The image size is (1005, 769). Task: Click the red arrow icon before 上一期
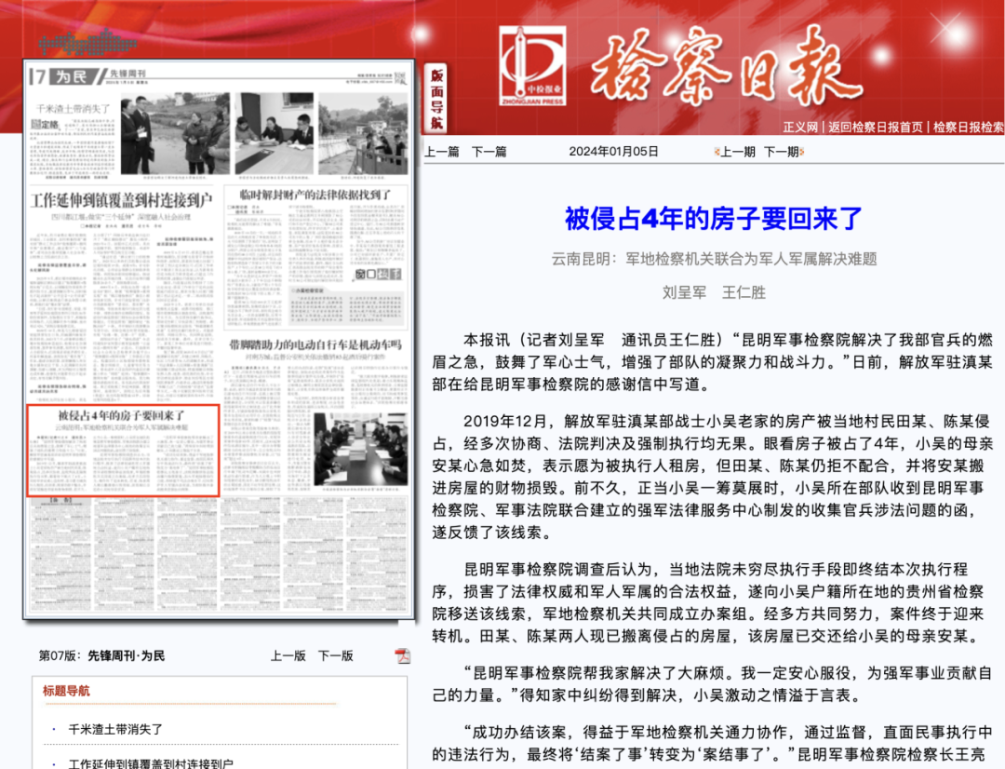717,151
